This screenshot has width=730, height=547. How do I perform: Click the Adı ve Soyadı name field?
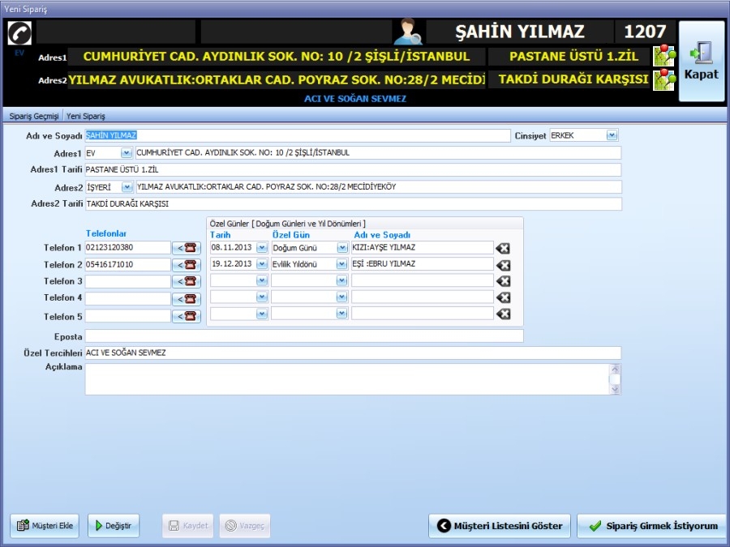coord(298,135)
